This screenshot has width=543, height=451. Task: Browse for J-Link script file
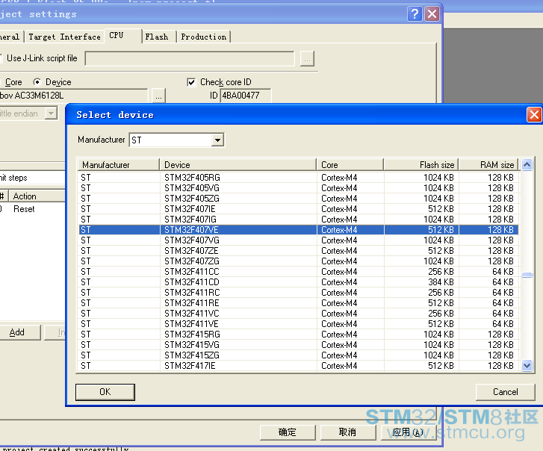307,59
